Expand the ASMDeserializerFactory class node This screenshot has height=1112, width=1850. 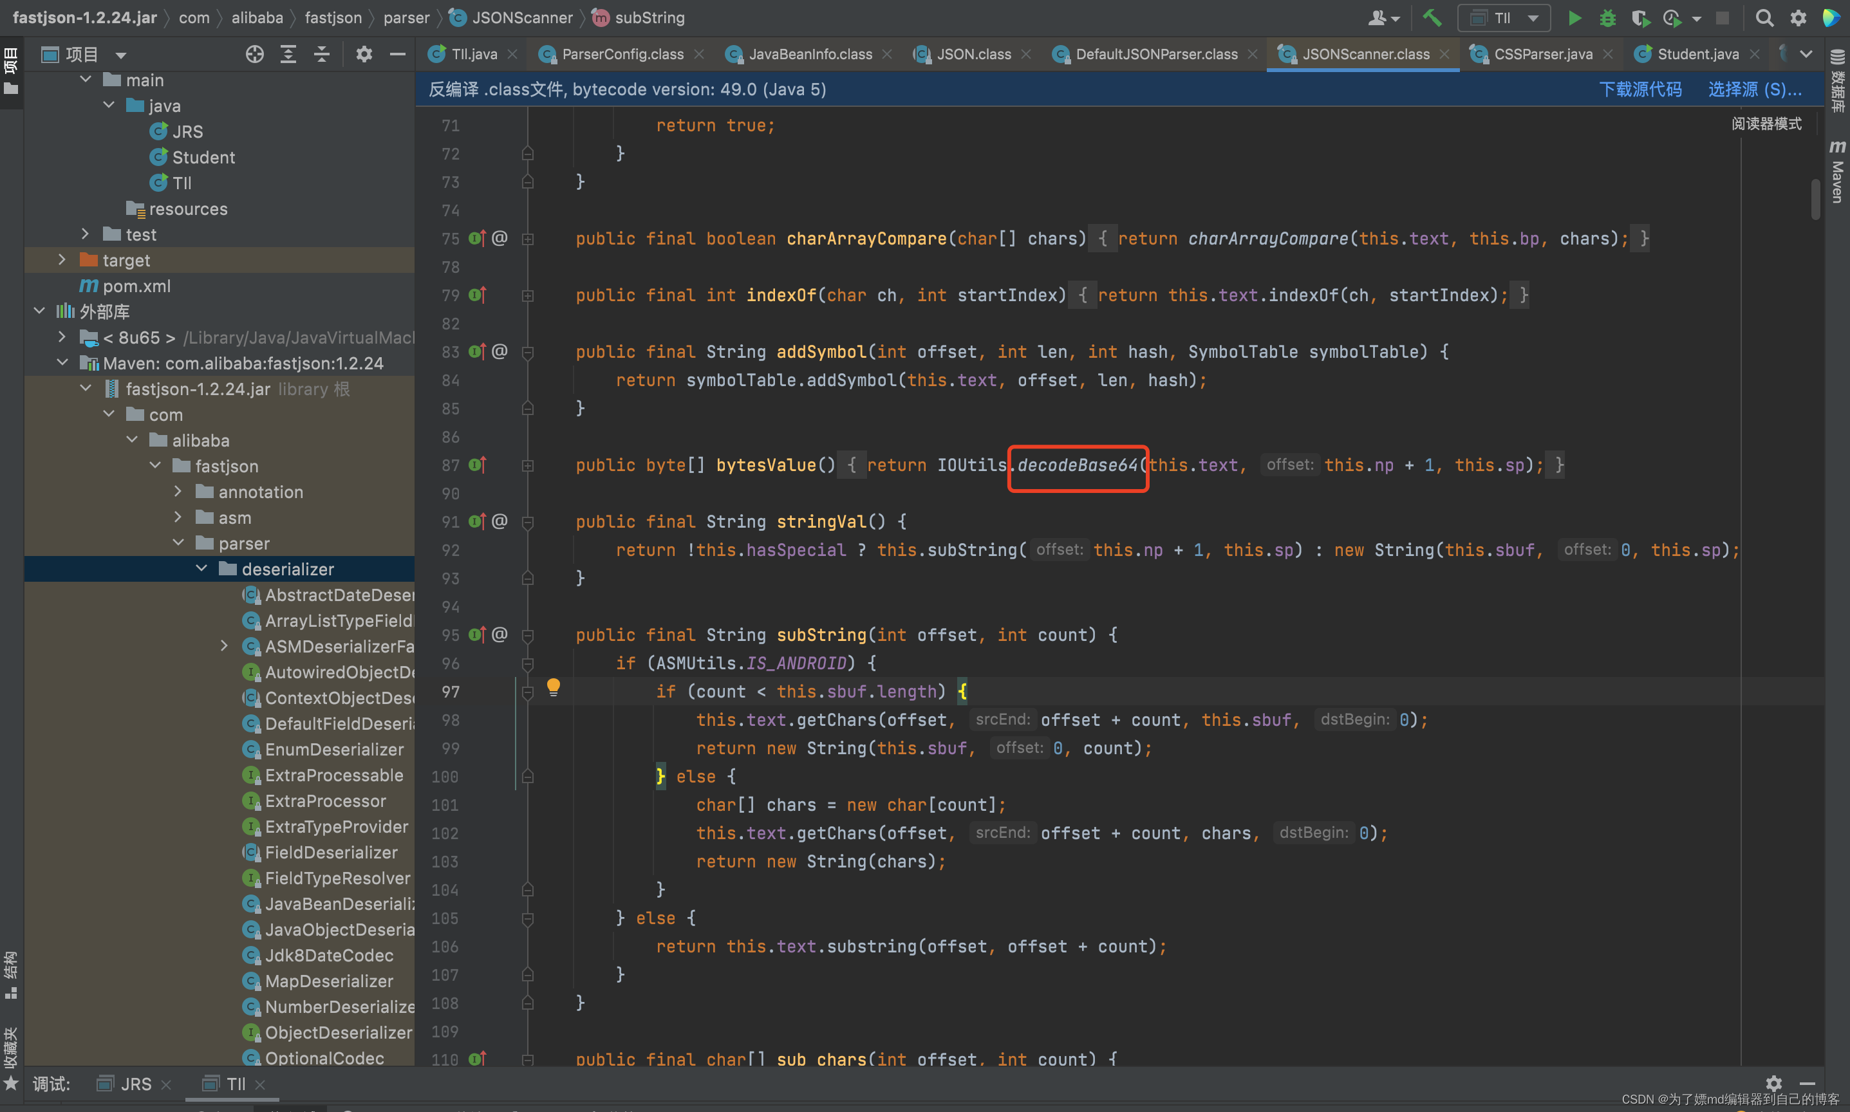[x=224, y=645]
